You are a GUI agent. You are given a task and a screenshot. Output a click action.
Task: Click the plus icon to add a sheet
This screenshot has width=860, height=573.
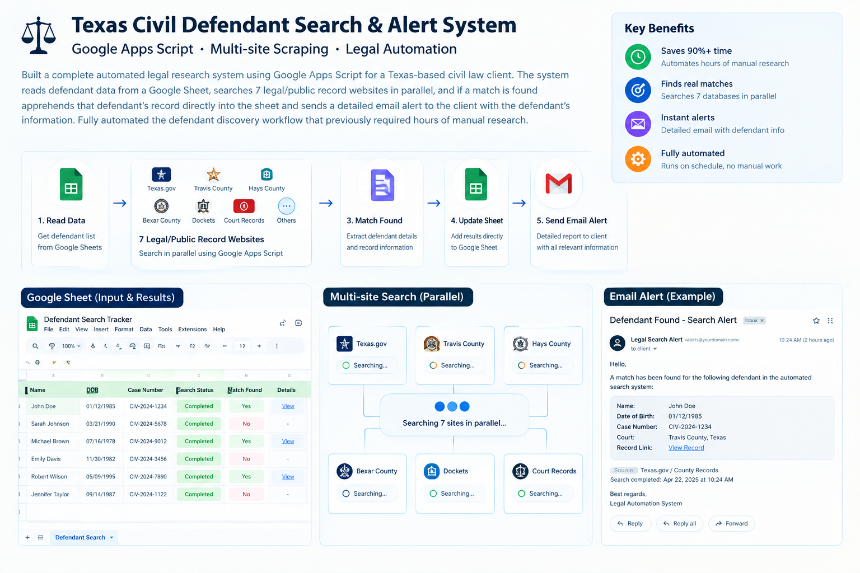click(x=27, y=538)
